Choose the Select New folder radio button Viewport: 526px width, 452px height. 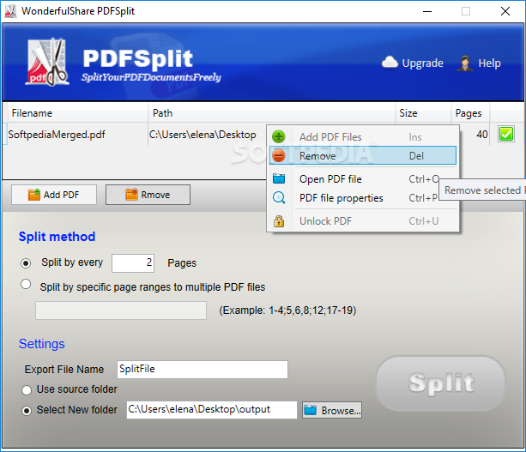(27, 411)
